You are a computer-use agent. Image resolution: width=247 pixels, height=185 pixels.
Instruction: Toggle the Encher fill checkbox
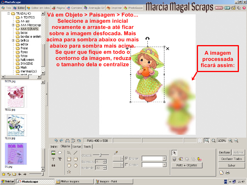126,158
